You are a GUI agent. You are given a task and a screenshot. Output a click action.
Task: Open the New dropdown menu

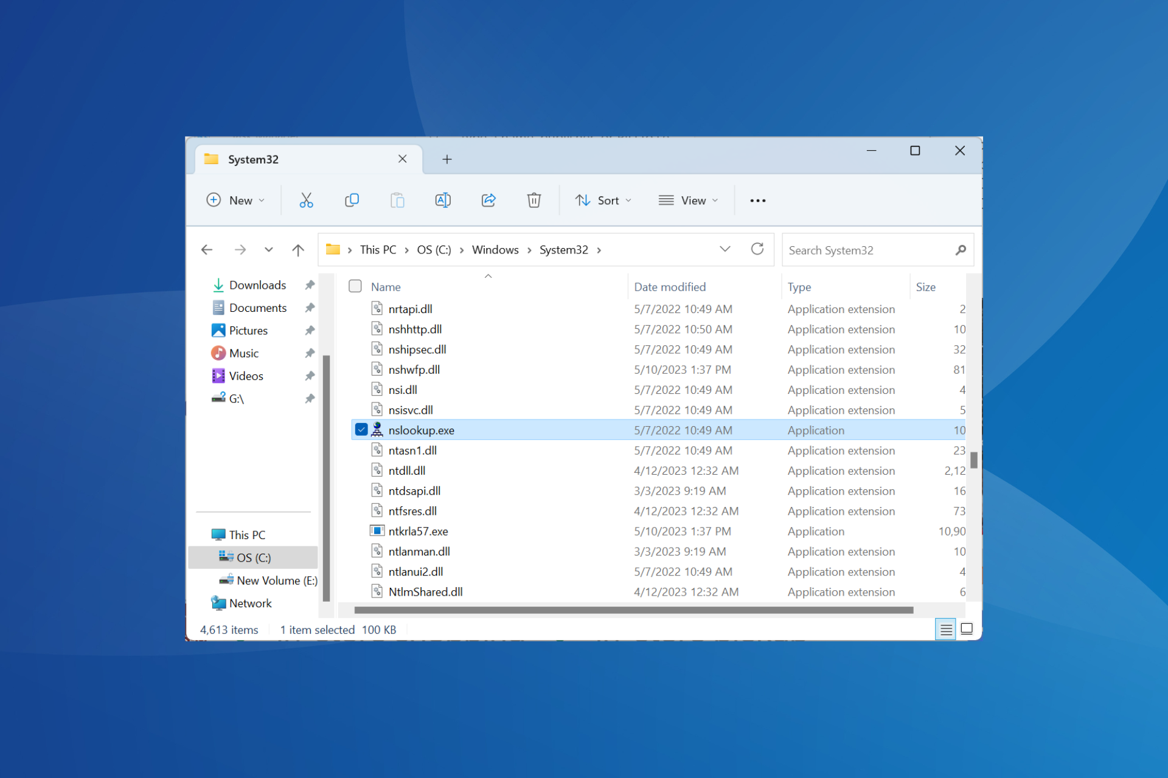236,200
